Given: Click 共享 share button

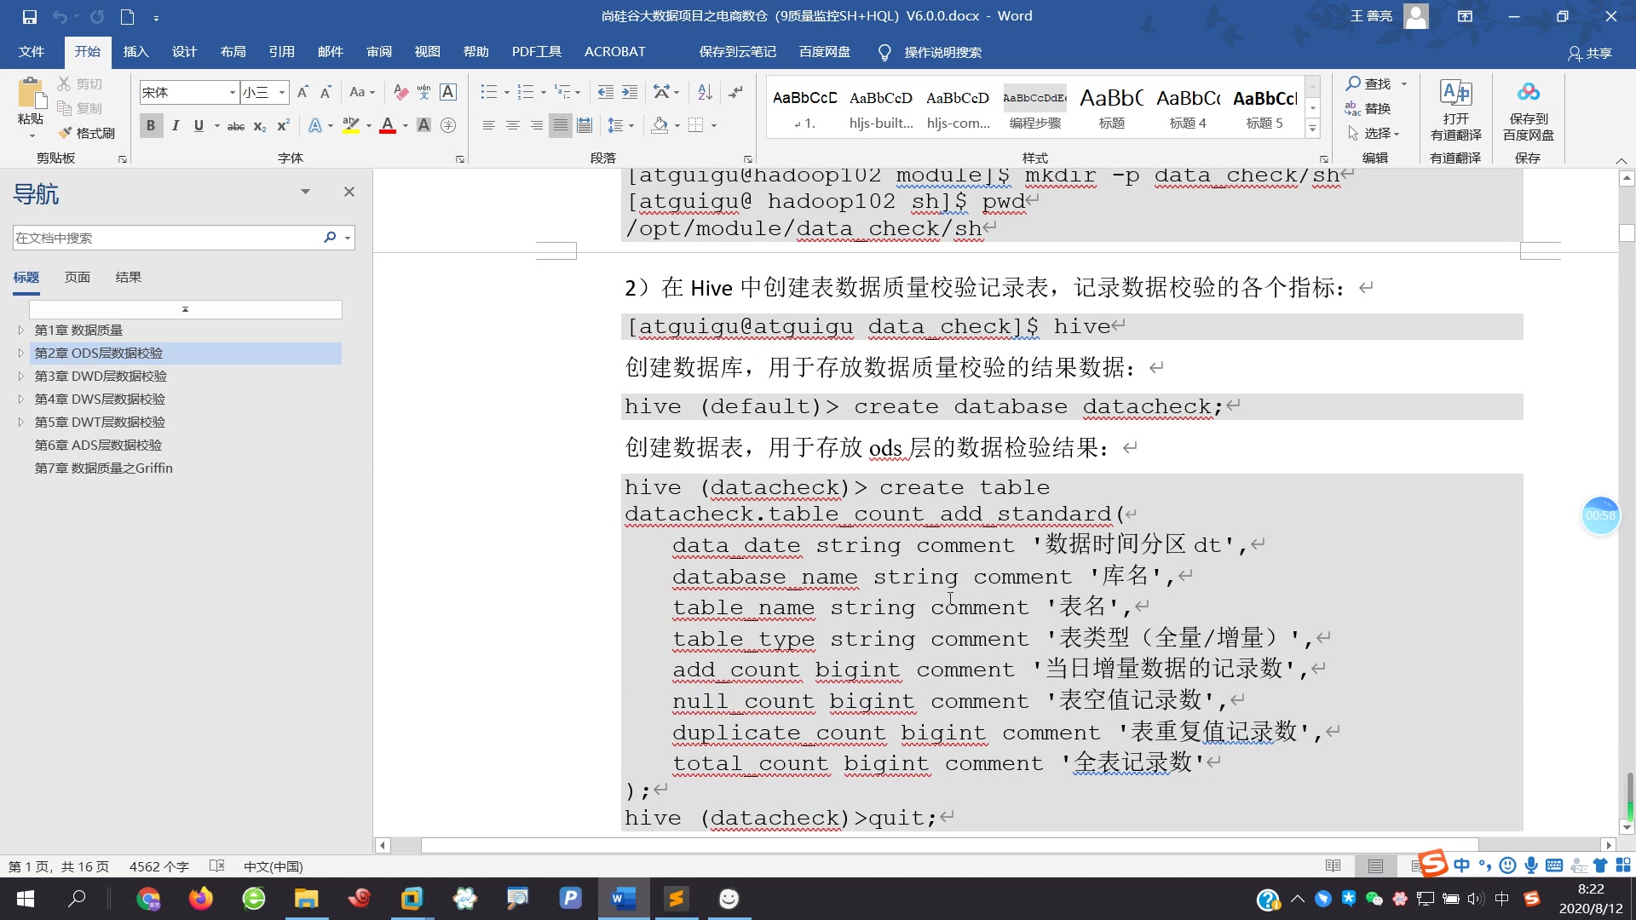Looking at the screenshot, I should coord(1590,53).
